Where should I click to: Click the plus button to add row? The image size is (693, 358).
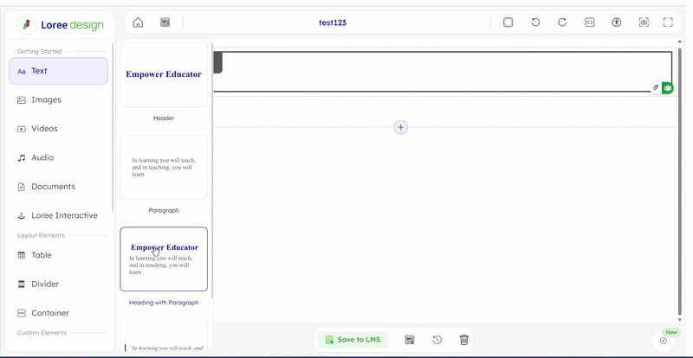click(x=401, y=128)
